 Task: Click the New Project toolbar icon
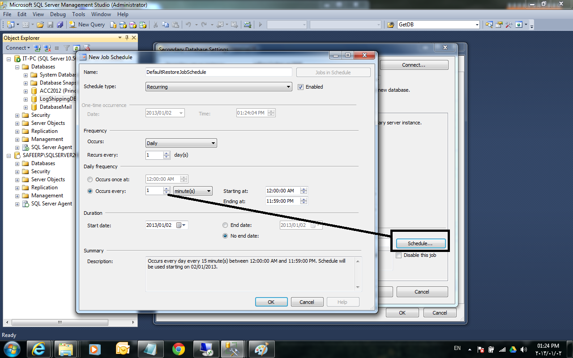(x=10, y=25)
